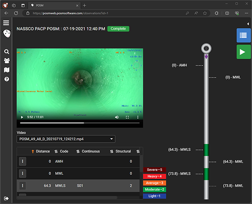The width and height of the screenshot is (252, 204).
Task: Open the users group icon
Action: pos(7,60)
